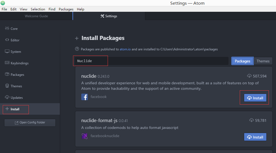Toggle search to Themes
276x153 pixels.
click(263, 61)
